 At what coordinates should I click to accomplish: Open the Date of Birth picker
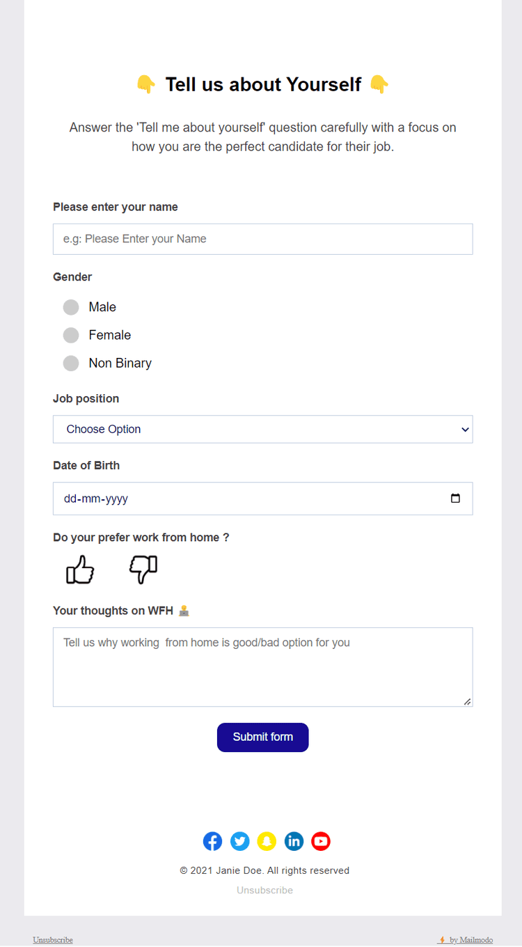262,499
